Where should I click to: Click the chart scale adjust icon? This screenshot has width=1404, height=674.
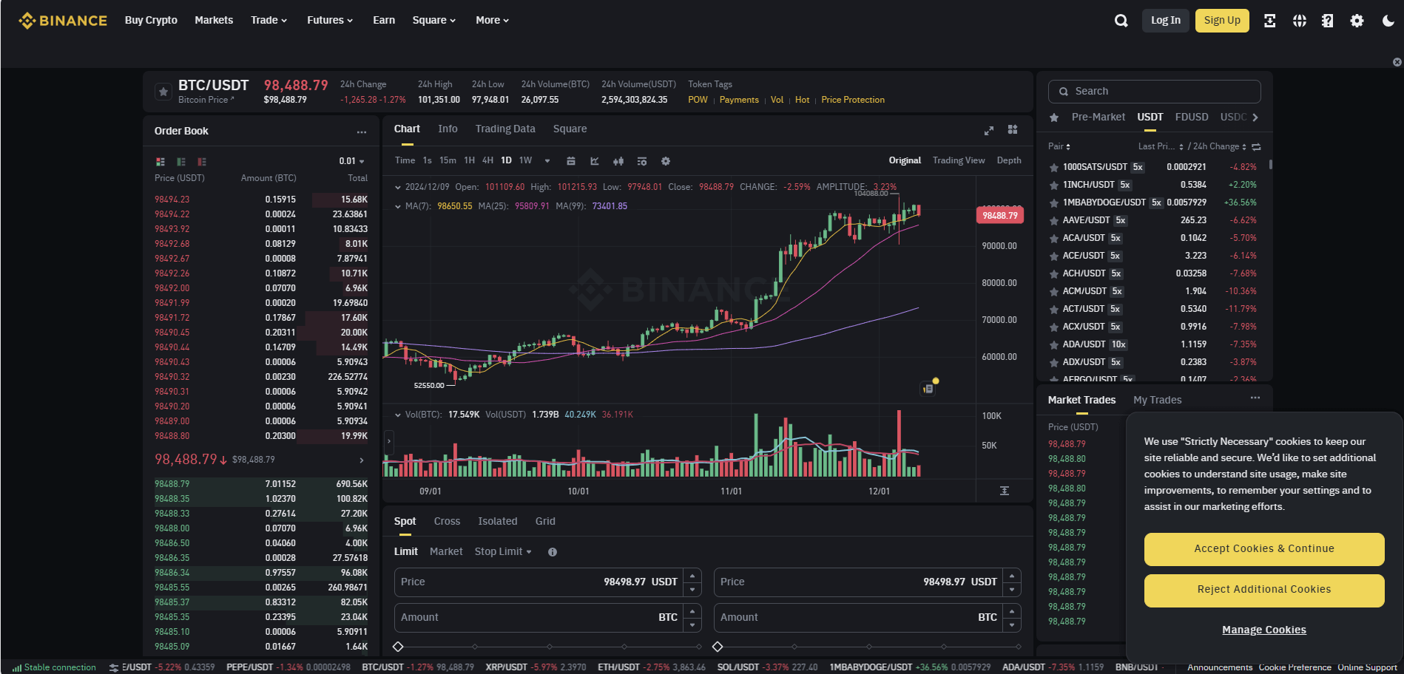(1005, 491)
